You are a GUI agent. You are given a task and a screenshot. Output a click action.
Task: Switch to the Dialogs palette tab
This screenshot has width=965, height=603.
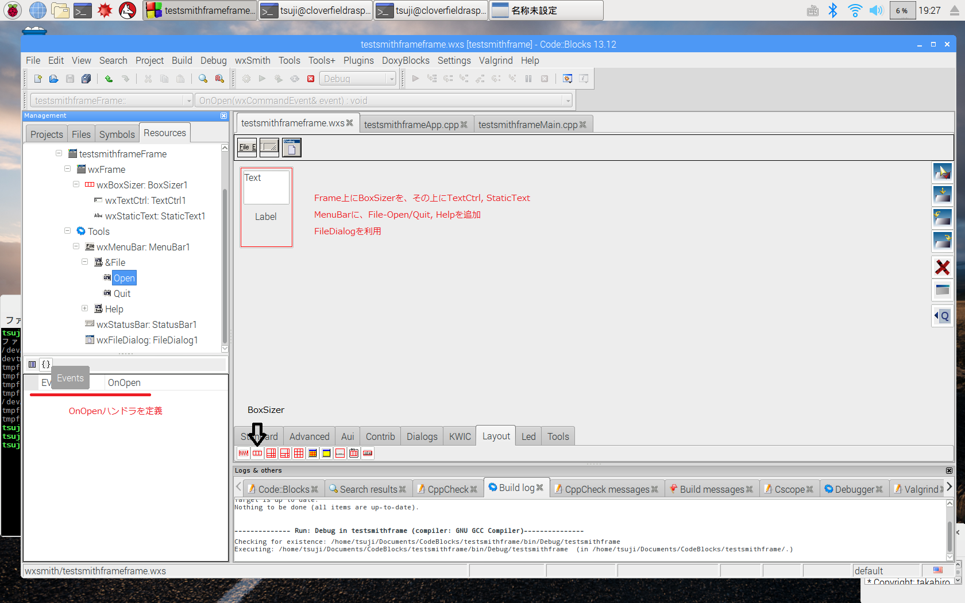tap(422, 436)
